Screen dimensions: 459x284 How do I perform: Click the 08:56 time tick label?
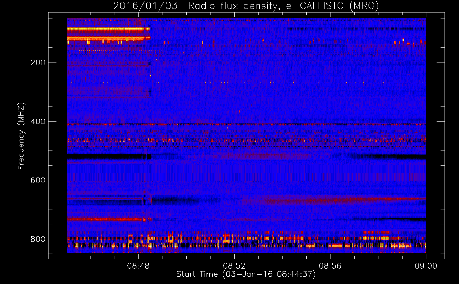coord(330,266)
